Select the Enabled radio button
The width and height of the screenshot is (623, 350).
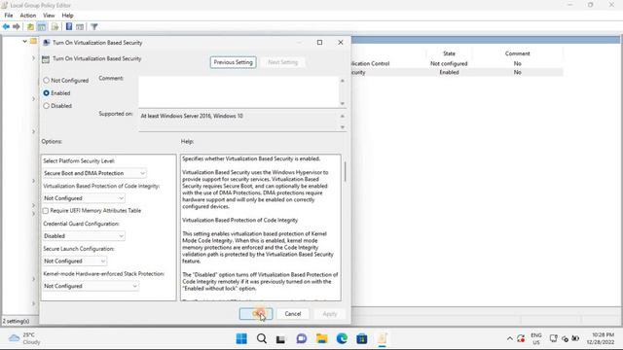pos(46,93)
